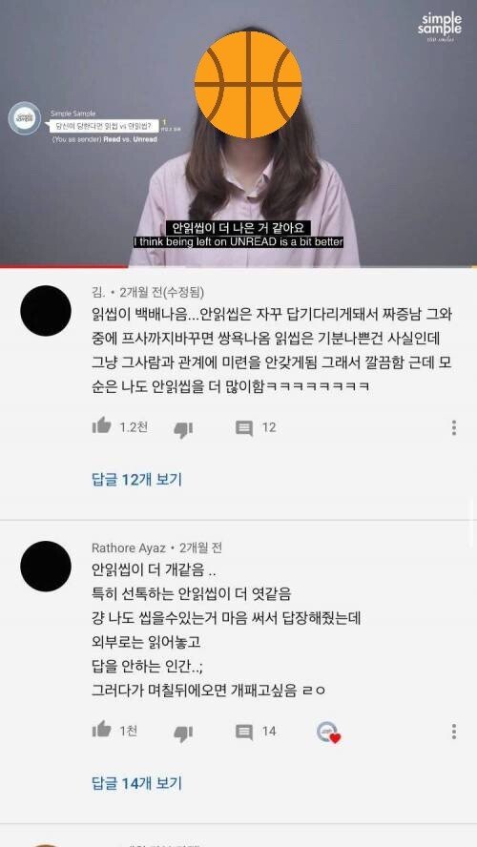The width and height of the screenshot is (477, 847).
Task: Dislike Rathore Ayaz's comment
Action: pyautogui.click(x=183, y=733)
